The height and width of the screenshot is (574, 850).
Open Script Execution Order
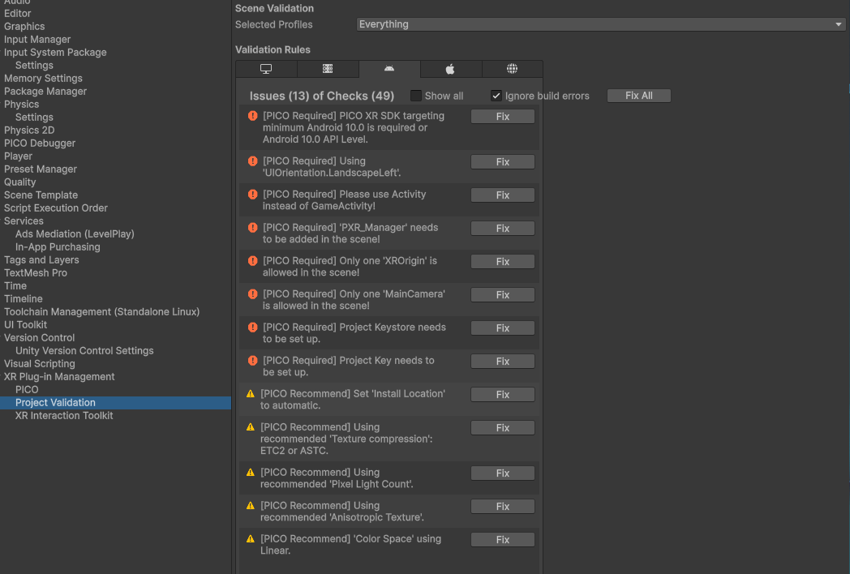pos(56,208)
